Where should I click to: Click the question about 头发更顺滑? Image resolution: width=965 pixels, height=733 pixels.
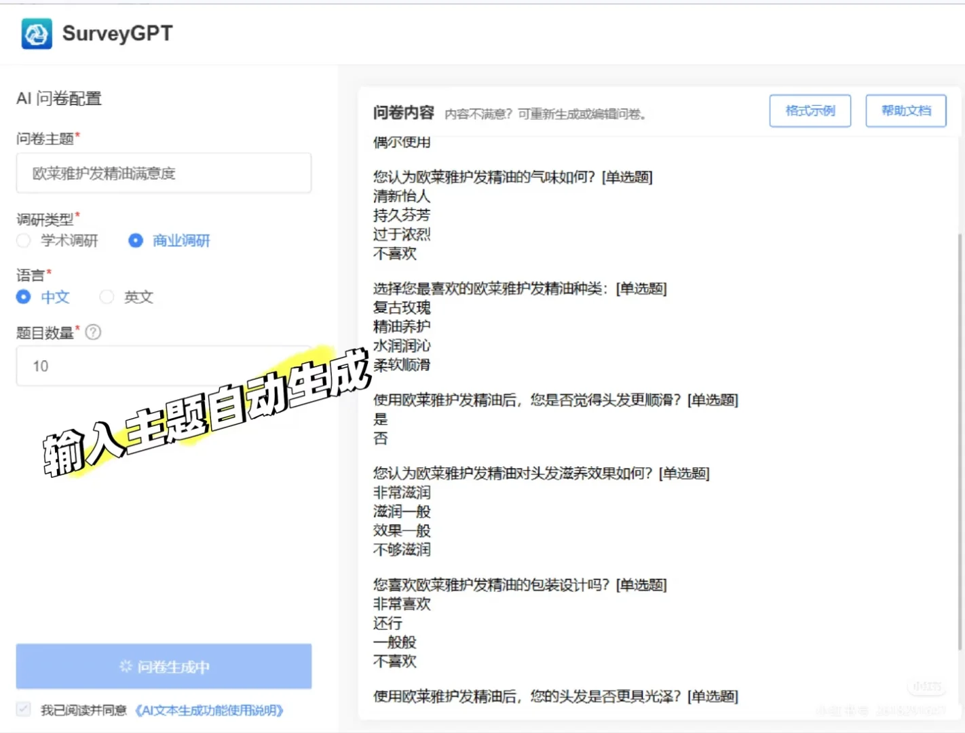(556, 400)
